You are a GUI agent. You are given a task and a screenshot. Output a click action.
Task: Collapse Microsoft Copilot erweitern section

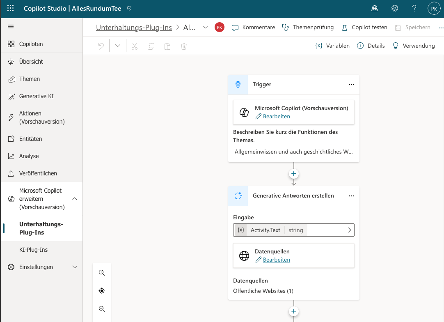coord(75,199)
